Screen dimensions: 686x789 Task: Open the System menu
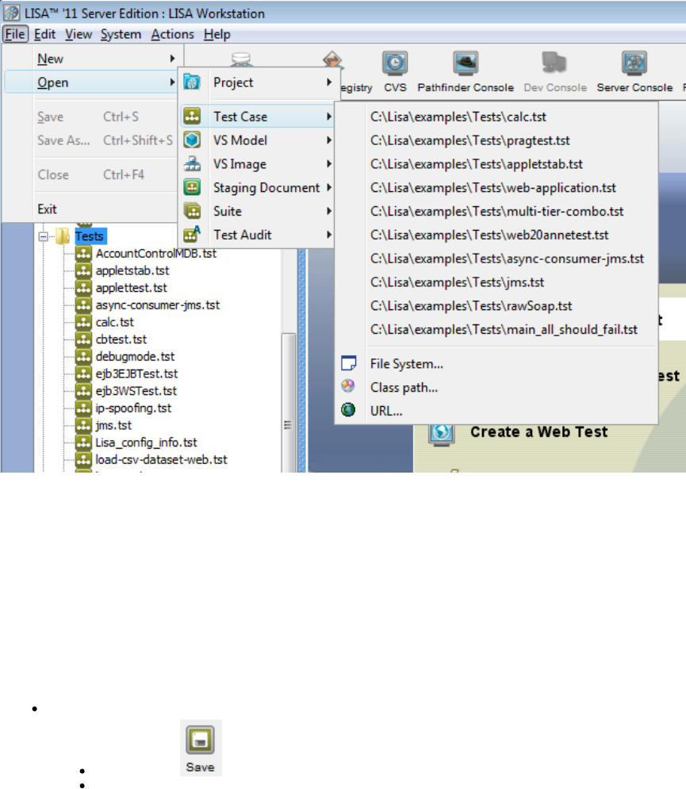tap(121, 34)
